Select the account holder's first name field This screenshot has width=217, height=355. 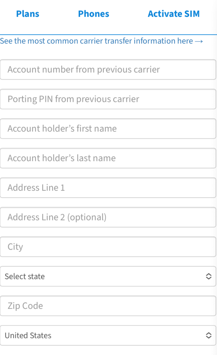pyautogui.click(x=108, y=129)
